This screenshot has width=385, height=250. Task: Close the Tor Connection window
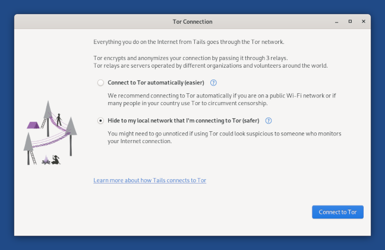(x=364, y=21)
